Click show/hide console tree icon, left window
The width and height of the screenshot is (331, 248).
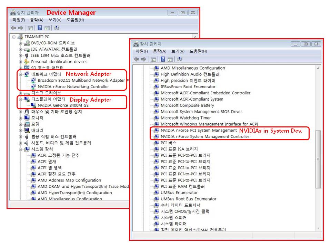(x=30, y=28)
